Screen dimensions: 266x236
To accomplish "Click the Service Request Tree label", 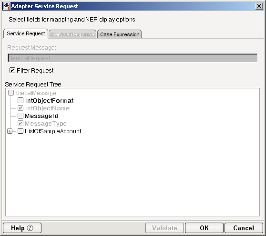I will (x=33, y=85).
